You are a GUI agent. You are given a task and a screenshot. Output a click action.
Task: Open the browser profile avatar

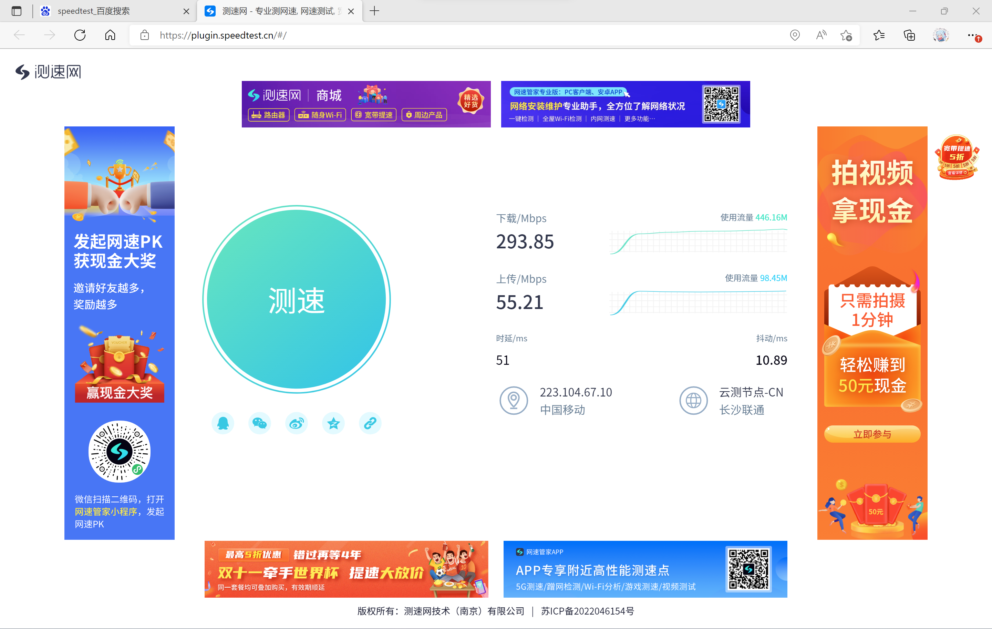click(941, 35)
